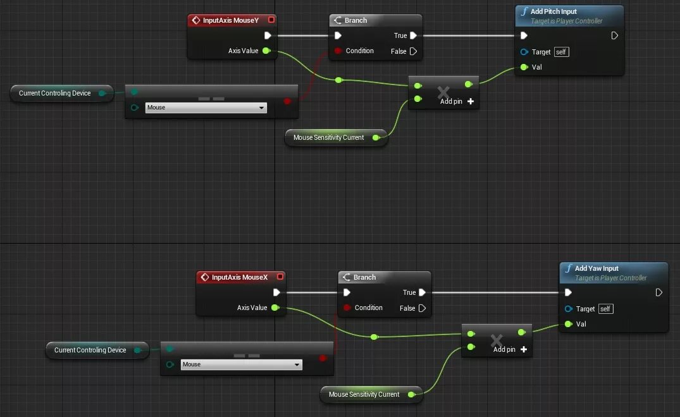Click the green Axis Value pin on InputAxis MouseX
680x417 pixels.
click(x=275, y=308)
